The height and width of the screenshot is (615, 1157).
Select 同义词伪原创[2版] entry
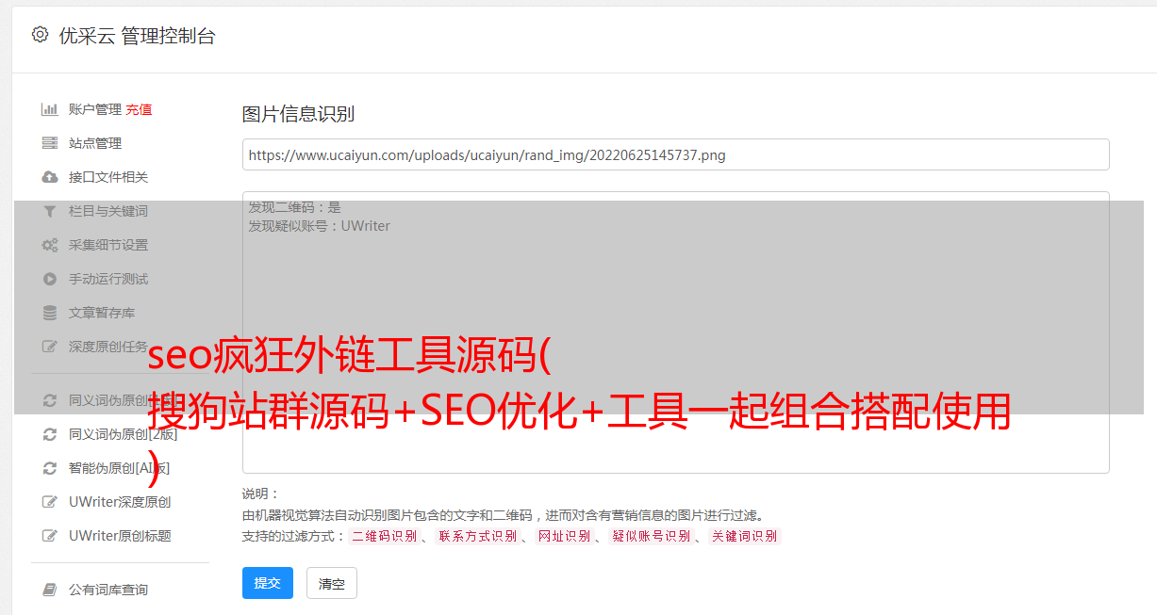click(123, 434)
